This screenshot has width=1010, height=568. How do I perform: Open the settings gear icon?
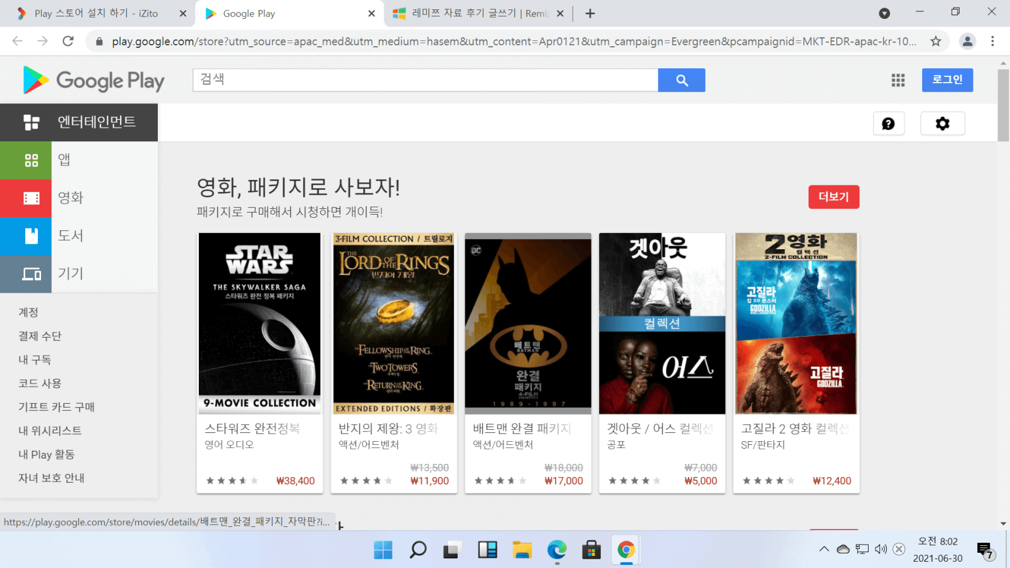click(x=942, y=124)
